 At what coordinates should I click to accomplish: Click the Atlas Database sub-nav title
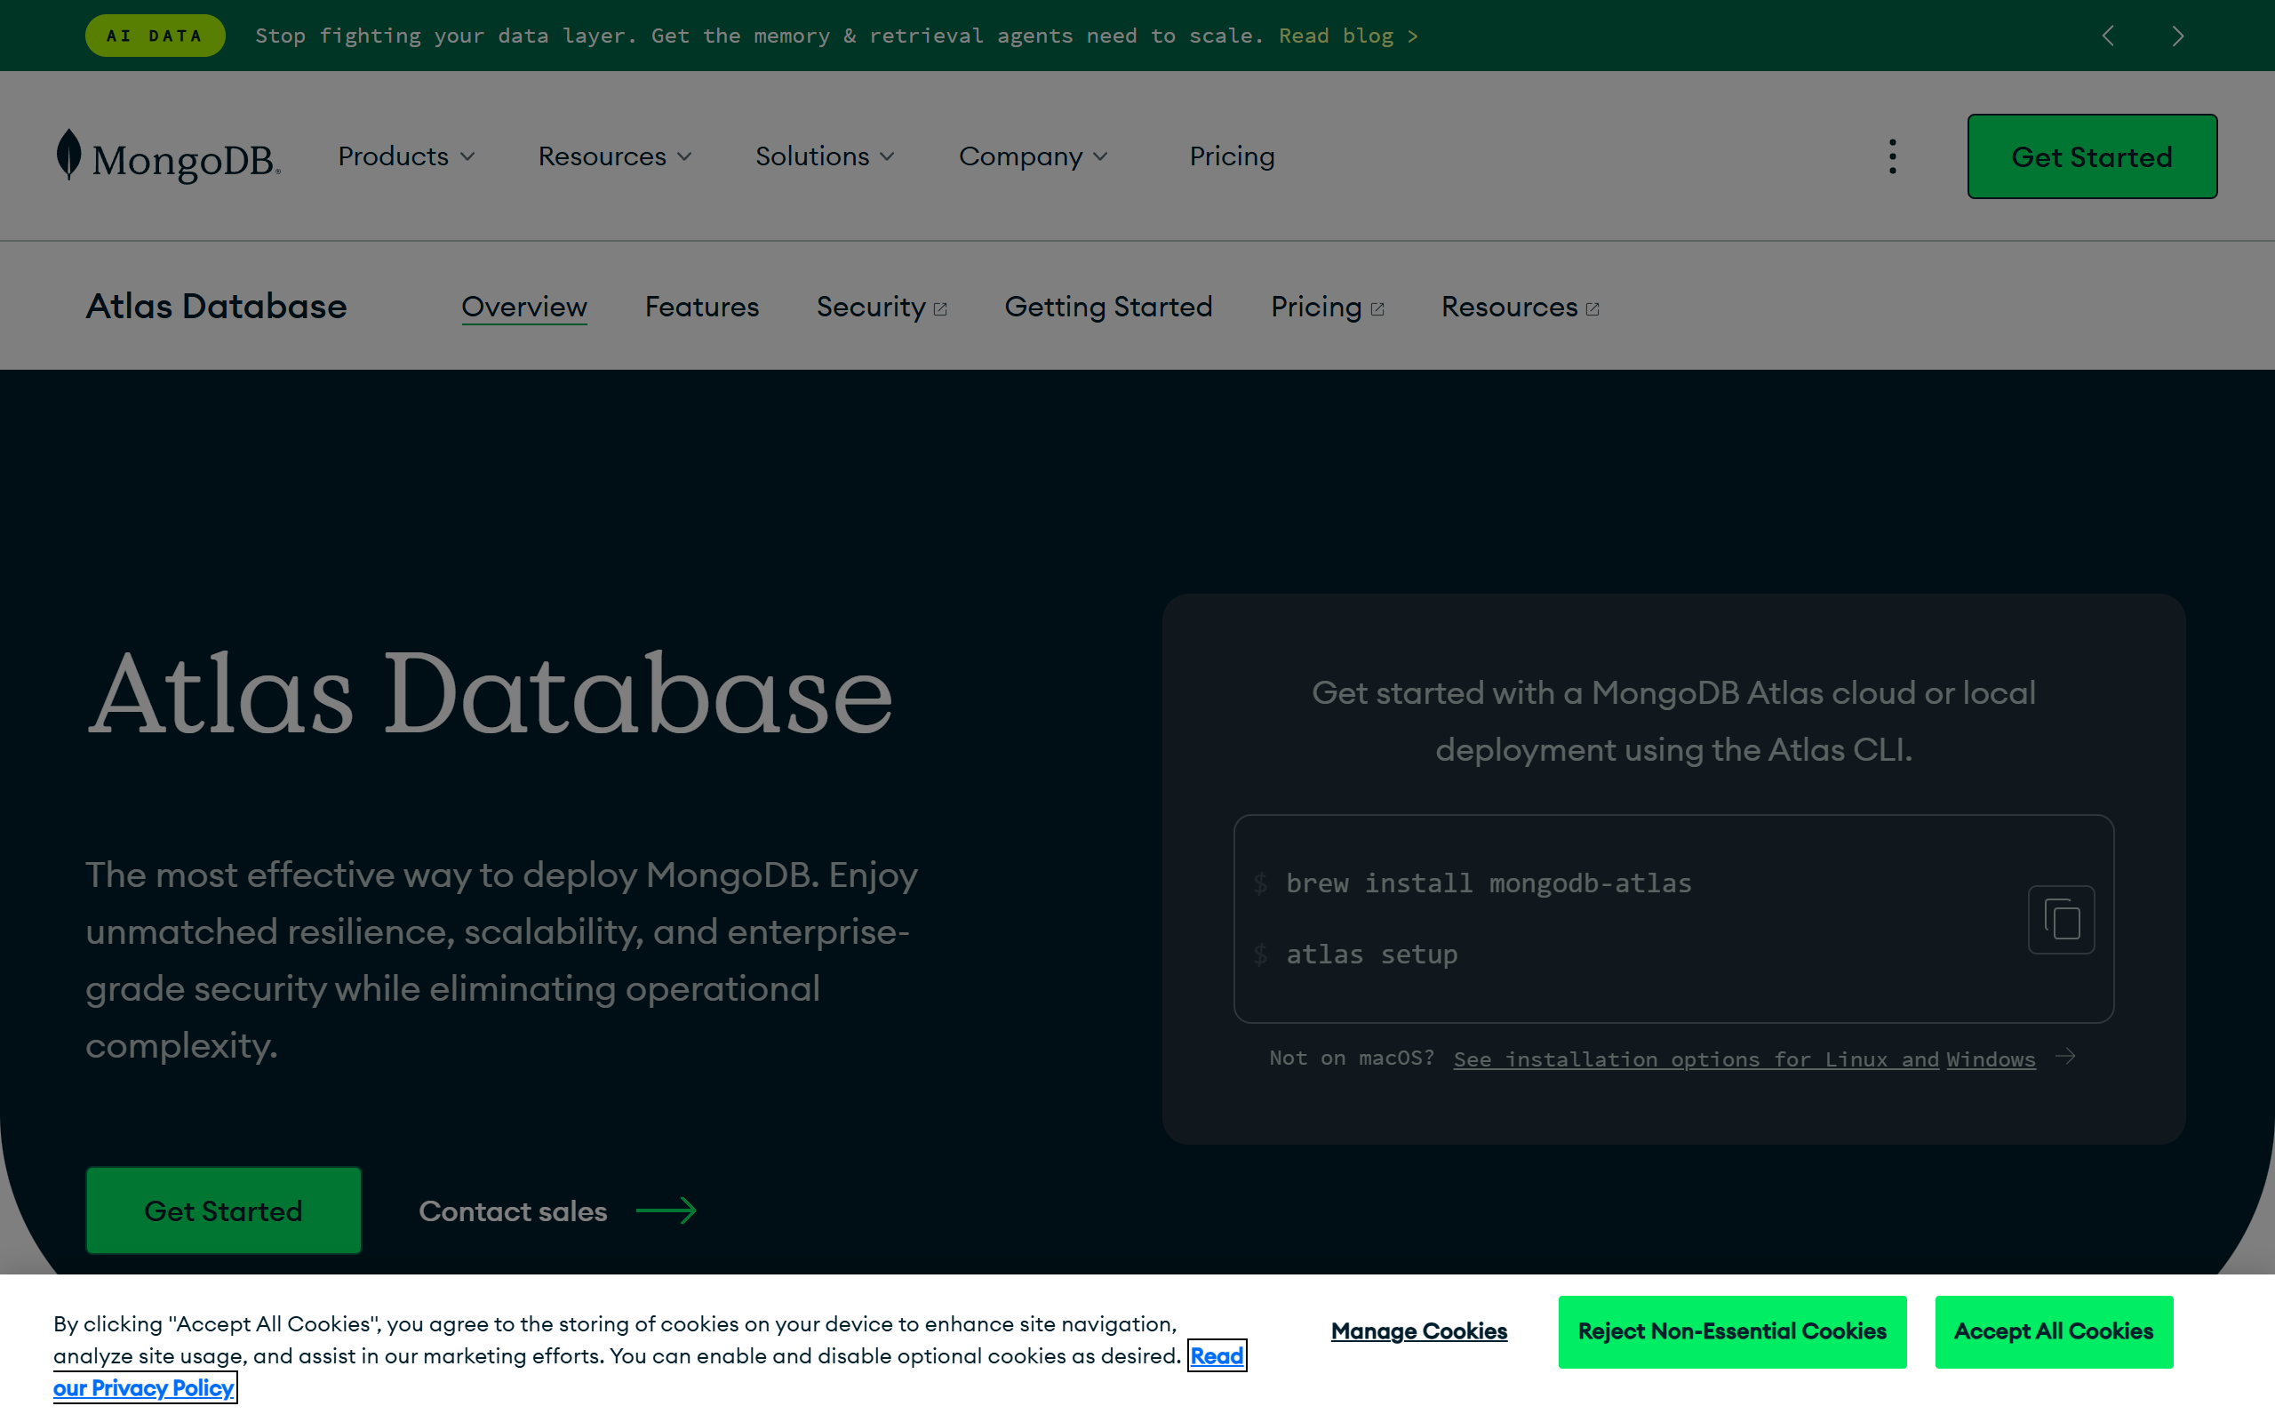point(216,307)
